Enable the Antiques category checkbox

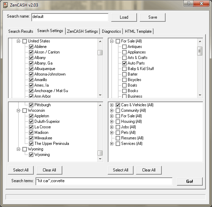tap(124, 47)
